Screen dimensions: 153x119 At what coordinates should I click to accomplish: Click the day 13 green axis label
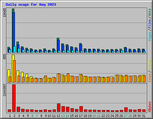(x=63, y=116)
